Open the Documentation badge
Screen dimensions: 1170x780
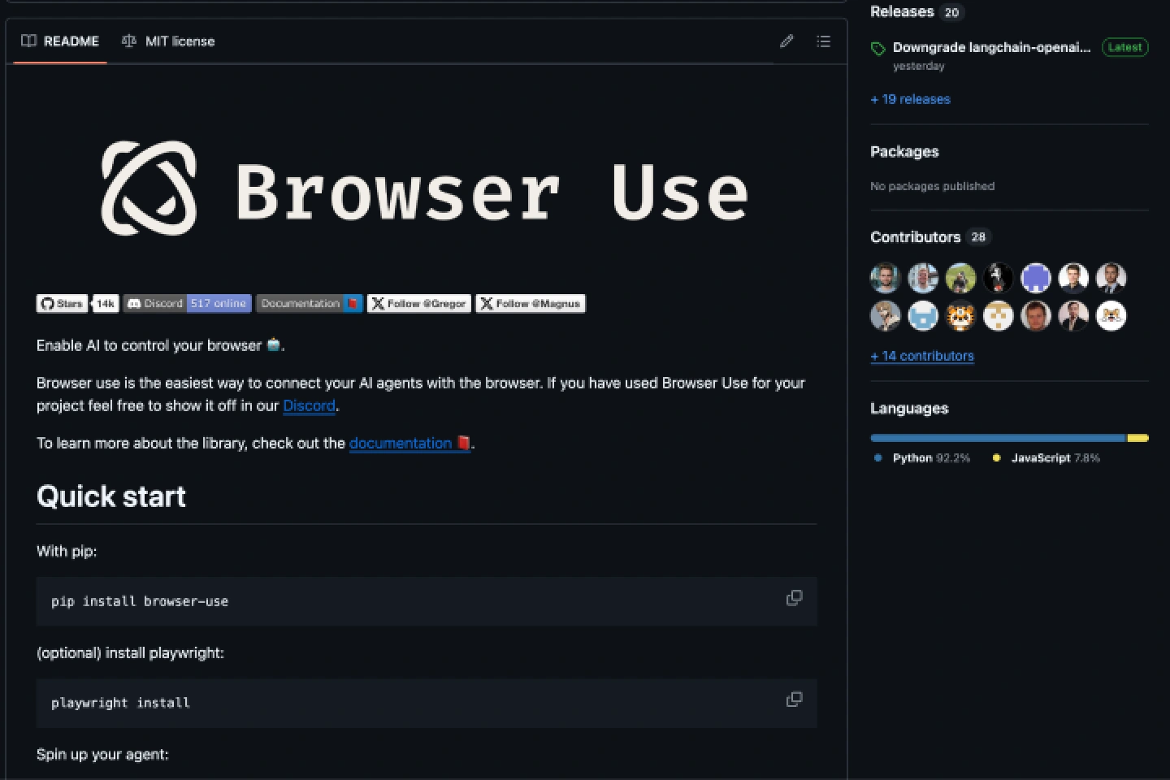coord(310,304)
